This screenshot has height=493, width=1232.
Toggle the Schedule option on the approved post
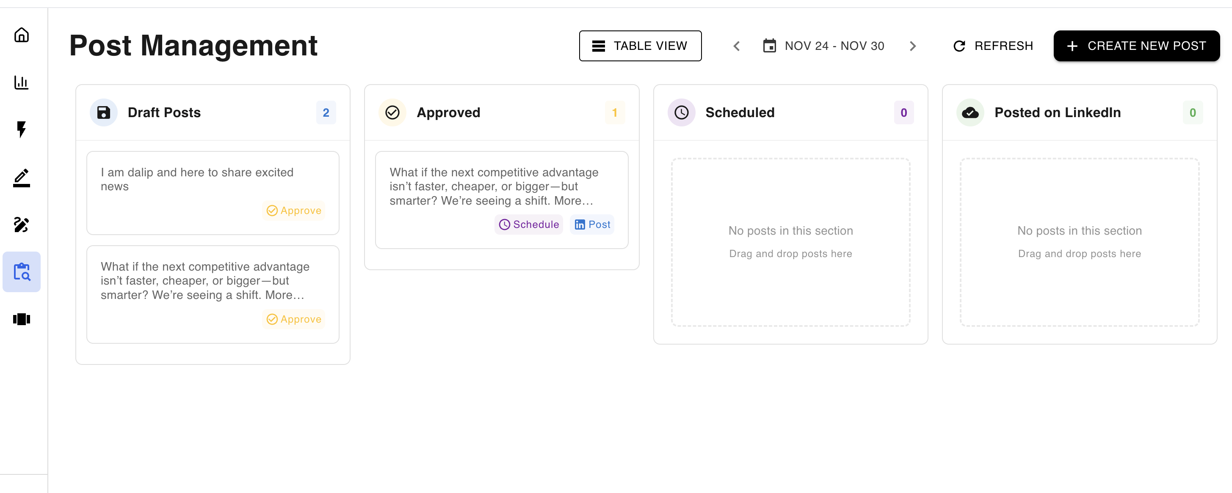528,224
